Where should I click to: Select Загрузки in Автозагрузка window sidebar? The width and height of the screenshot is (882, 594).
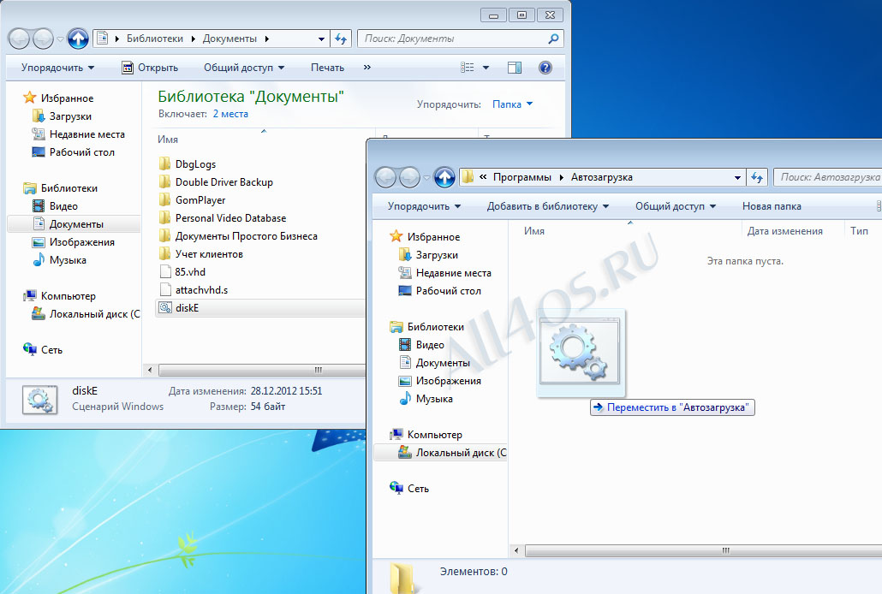[429, 255]
